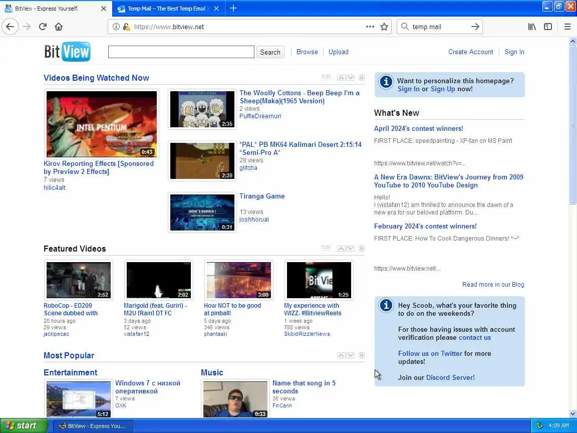Move Videos Being Watched Now module up
The height and width of the screenshot is (433, 577).
tap(341, 78)
